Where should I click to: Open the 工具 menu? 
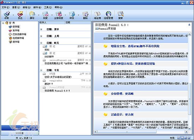[x=48, y=7]
